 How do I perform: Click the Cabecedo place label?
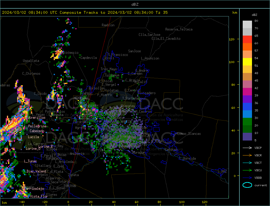37,131
